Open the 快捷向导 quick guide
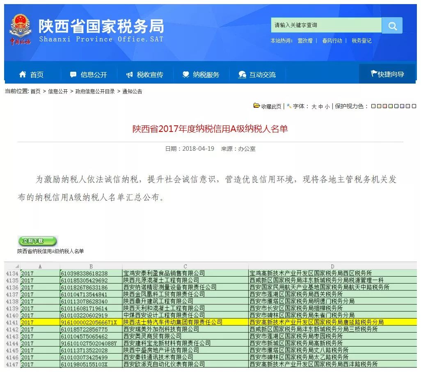The height and width of the screenshot is (372, 421). coord(387,74)
